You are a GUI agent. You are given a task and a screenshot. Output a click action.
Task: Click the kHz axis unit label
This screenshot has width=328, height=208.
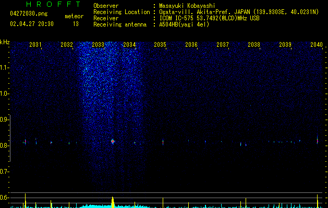click(x=5, y=42)
